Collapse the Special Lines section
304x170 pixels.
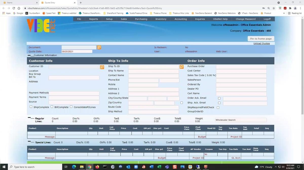click(29, 142)
